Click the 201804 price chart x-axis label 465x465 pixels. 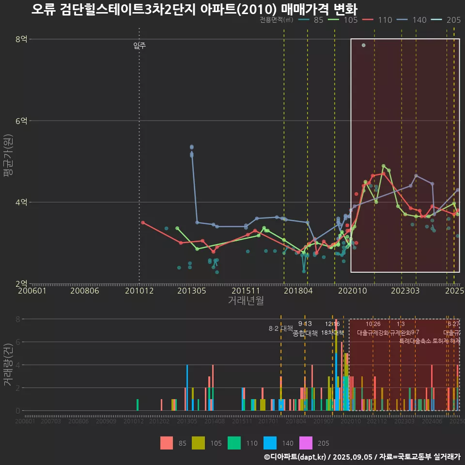tap(298, 291)
